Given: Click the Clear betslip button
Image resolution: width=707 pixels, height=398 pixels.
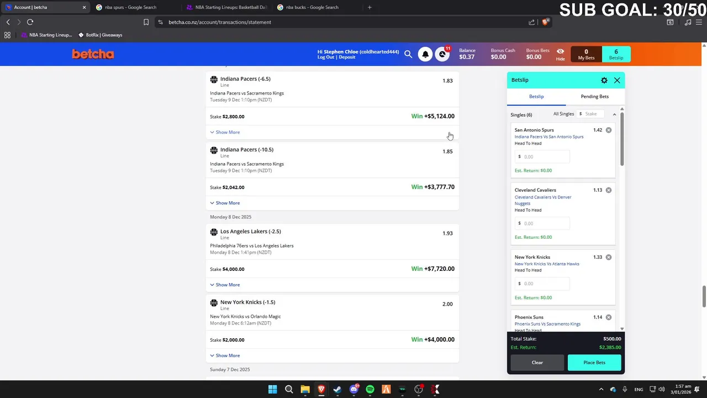Looking at the screenshot, I should pos(537,363).
